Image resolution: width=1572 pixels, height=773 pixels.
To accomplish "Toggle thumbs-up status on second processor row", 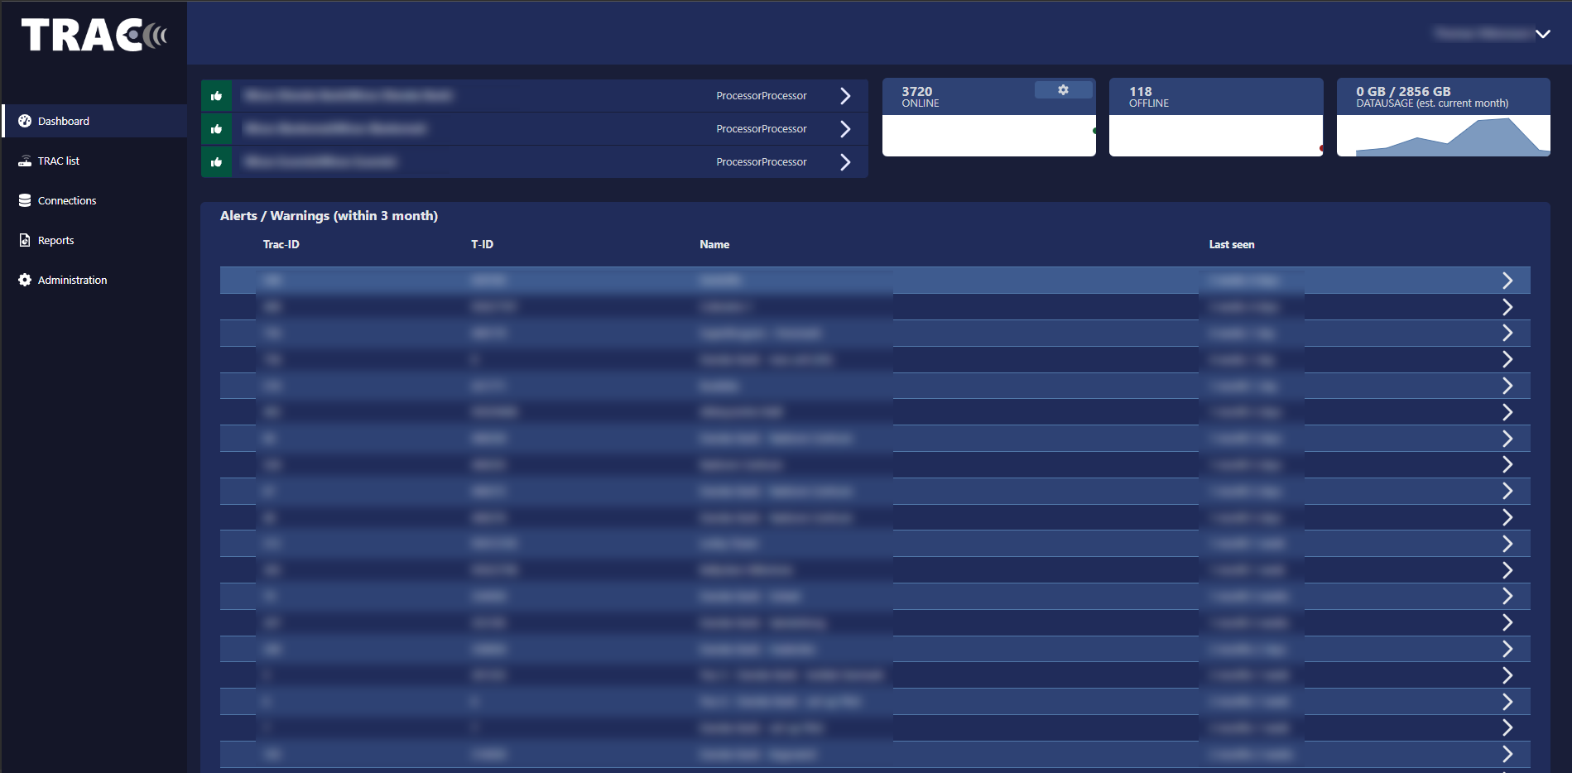I will (216, 129).
